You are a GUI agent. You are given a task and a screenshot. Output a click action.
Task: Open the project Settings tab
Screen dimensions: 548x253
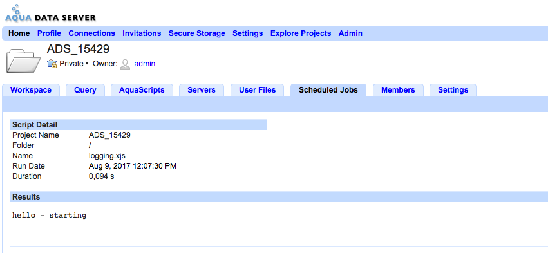(453, 90)
